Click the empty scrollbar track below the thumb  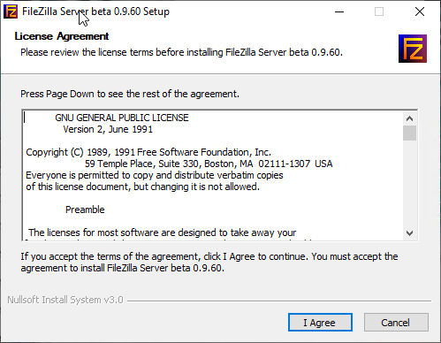pyautogui.click(x=409, y=184)
